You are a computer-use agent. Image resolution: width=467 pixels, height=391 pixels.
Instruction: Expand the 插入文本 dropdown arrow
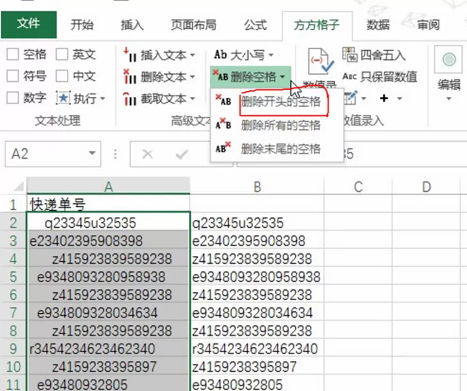click(192, 55)
